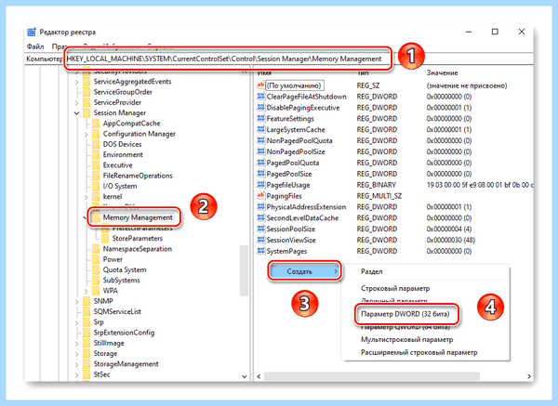Screen dimensions: 558x406
Task: Click SessionViewSize data 0x00000030 (48)
Action: [x=450, y=240]
